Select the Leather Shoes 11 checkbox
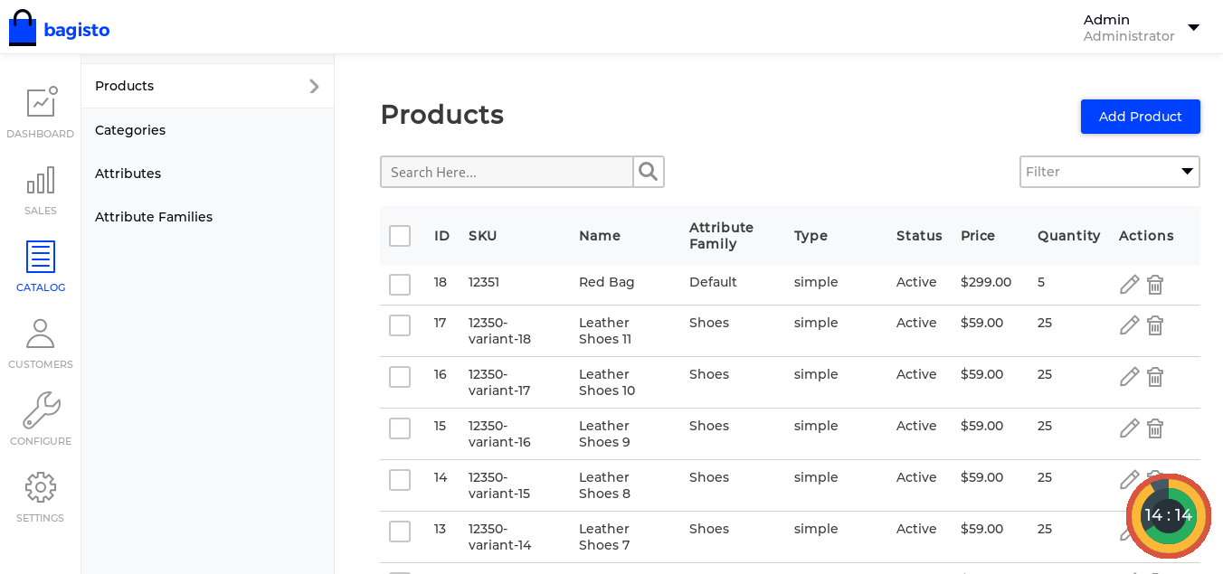The image size is (1223, 574). pyautogui.click(x=400, y=325)
